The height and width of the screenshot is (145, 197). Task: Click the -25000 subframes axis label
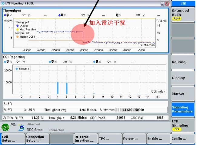[84, 50]
